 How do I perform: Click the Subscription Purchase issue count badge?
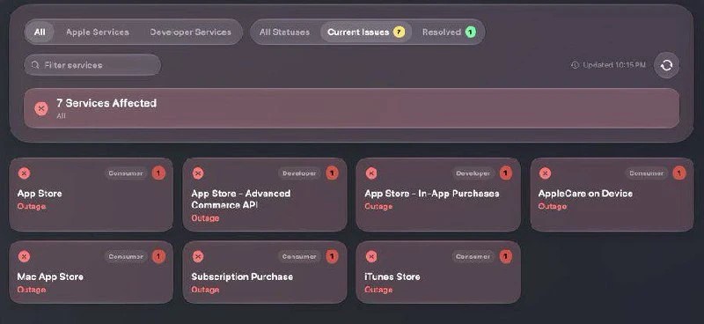click(333, 256)
